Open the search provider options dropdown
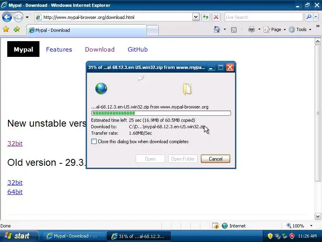This screenshot has width=322, height=242. click(x=316, y=17)
